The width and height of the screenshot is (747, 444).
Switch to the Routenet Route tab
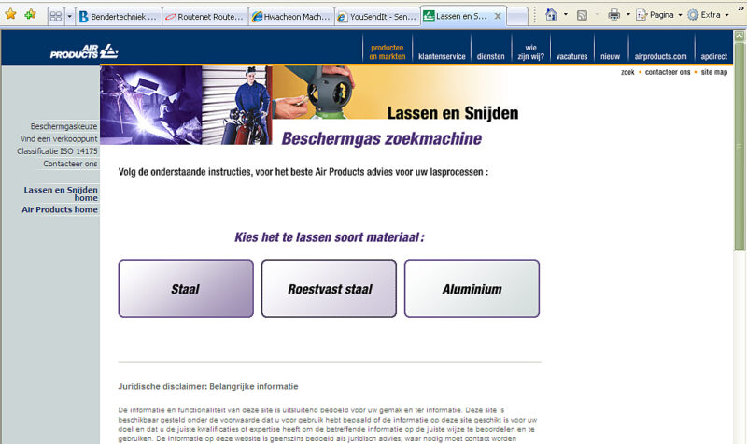click(204, 17)
